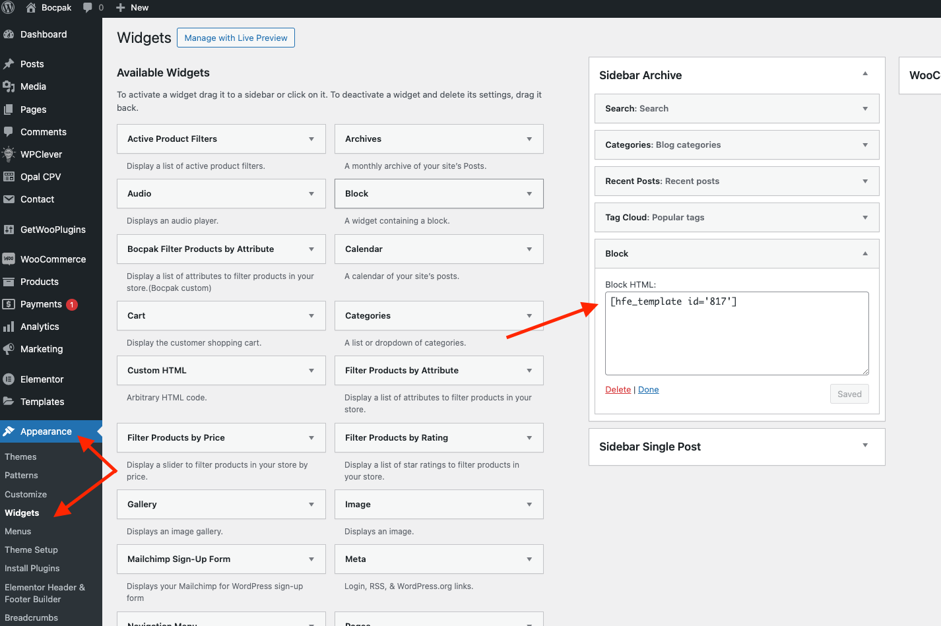Screen dimensions: 941x626
Task: Open the Themes submenu item
Action: pos(20,456)
